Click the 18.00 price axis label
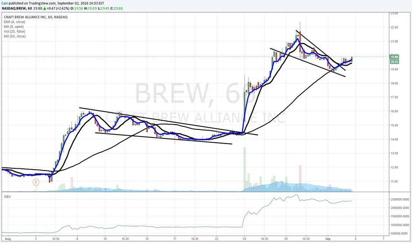The height and width of the screenshot is (243, 412). point(394,84)
